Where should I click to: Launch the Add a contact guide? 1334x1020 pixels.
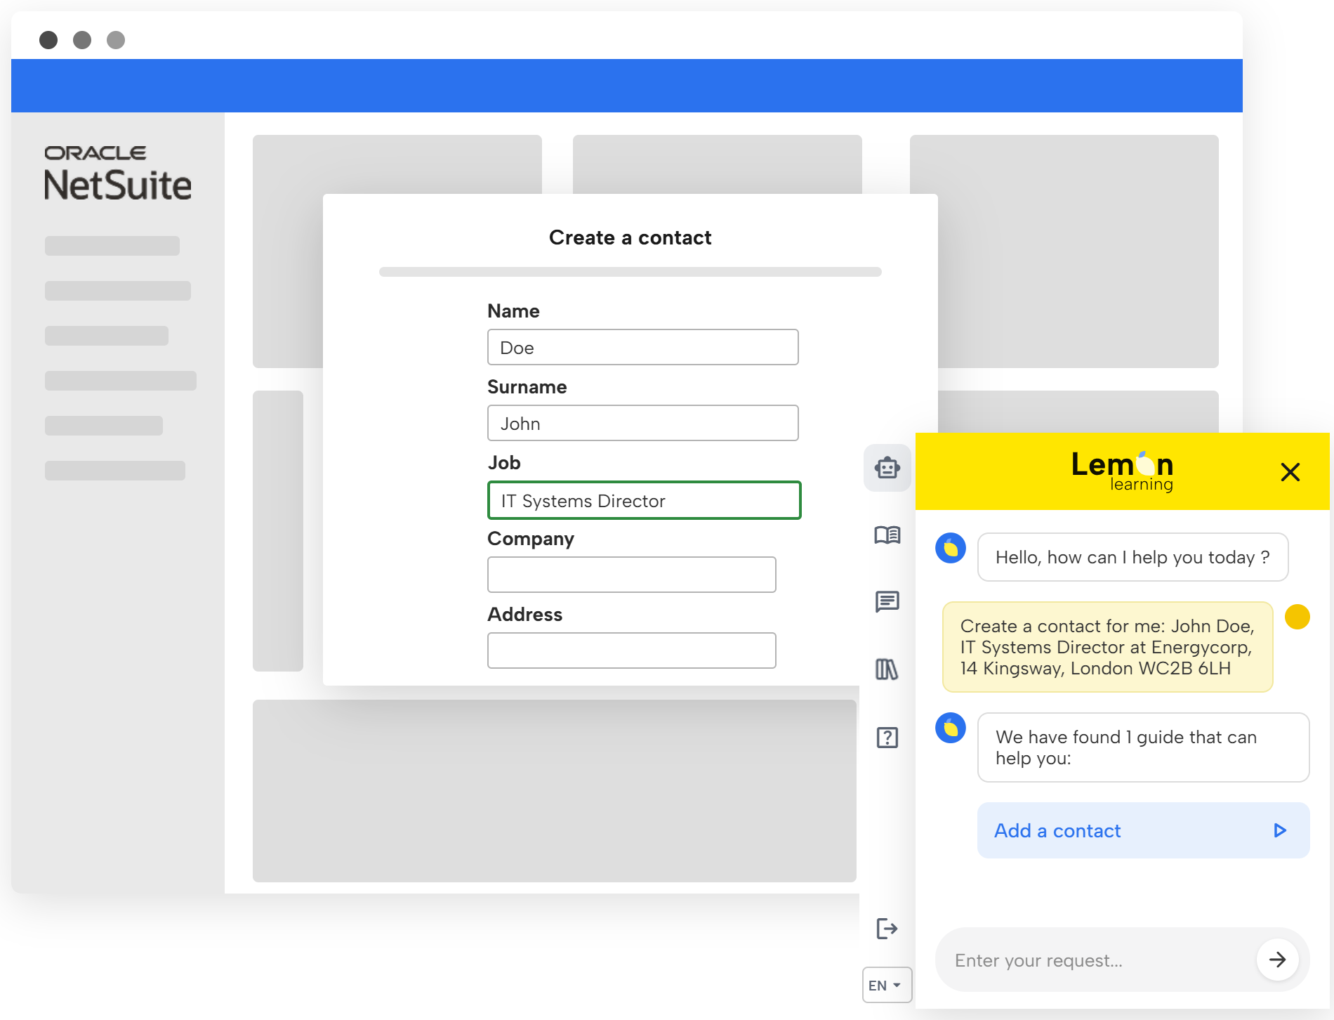(1144, 830)
